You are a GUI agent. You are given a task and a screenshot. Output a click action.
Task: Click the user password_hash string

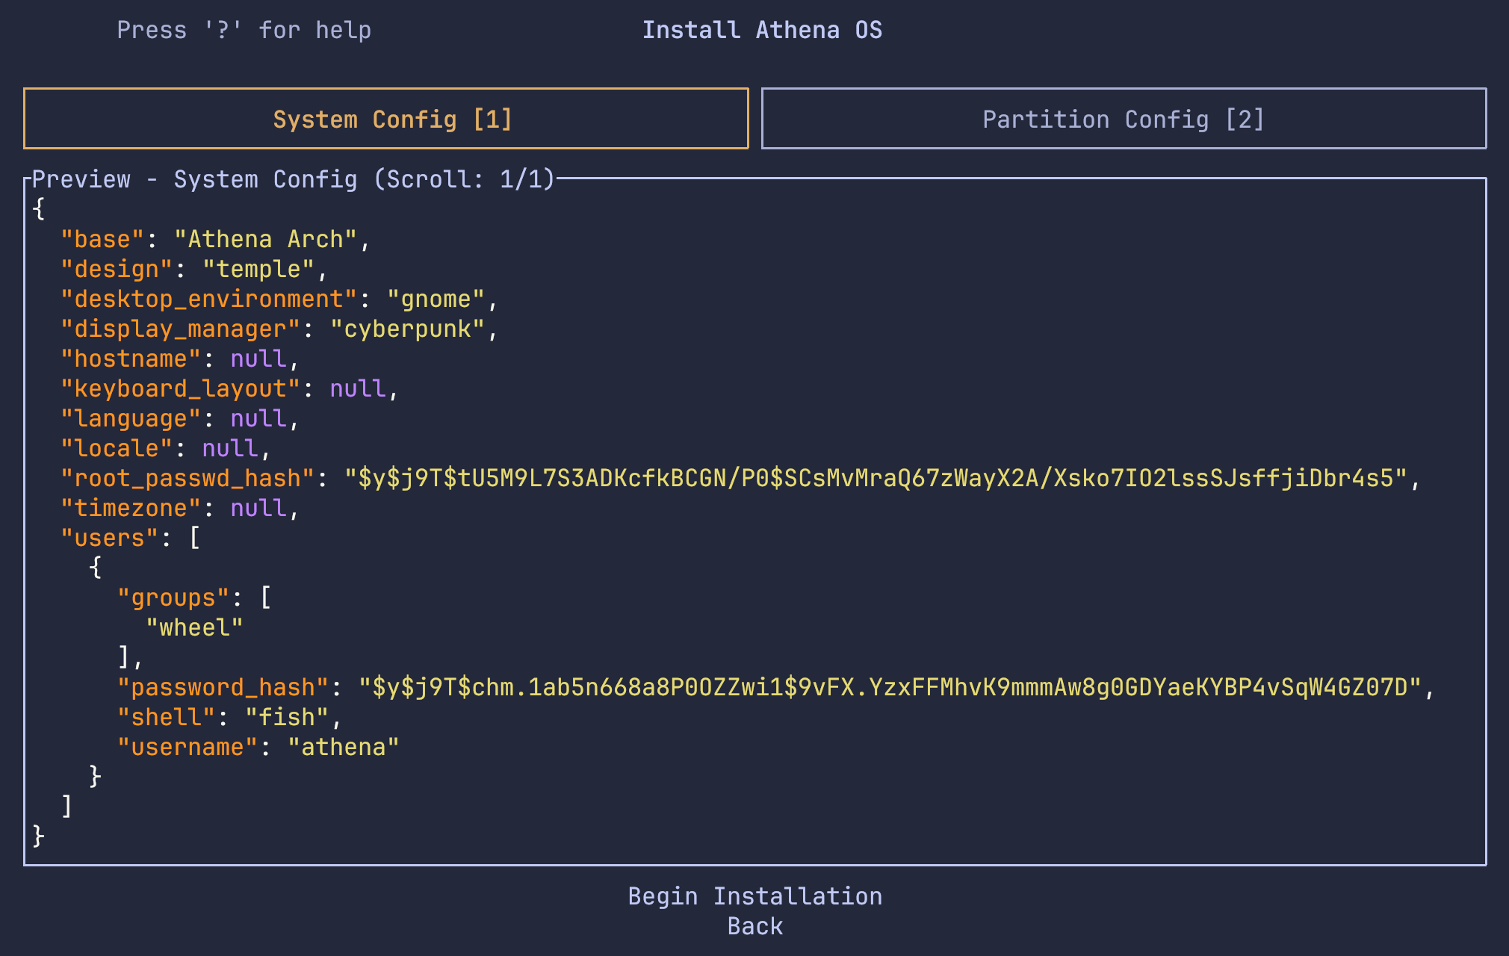pyautogui.click(x=889, y=687)
